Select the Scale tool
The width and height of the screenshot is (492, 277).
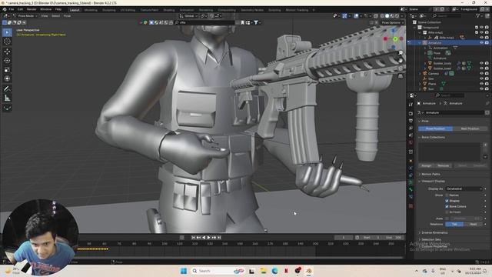(7, 70)
